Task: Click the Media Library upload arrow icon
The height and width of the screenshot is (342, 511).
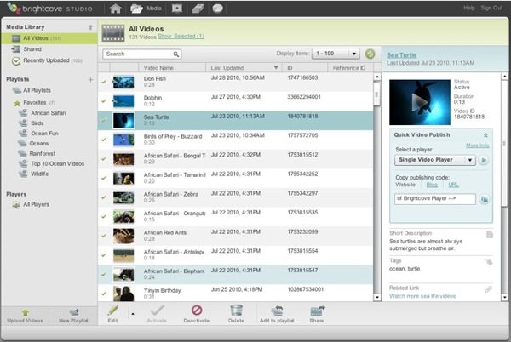Action: click(90, 27)
